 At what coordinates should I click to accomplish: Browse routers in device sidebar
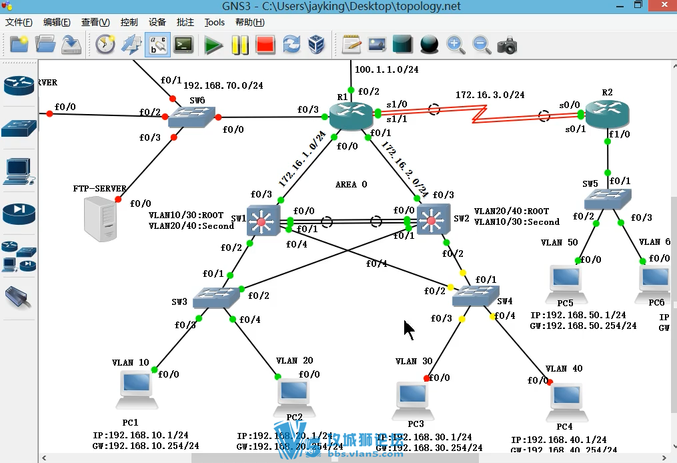(19, 85)
